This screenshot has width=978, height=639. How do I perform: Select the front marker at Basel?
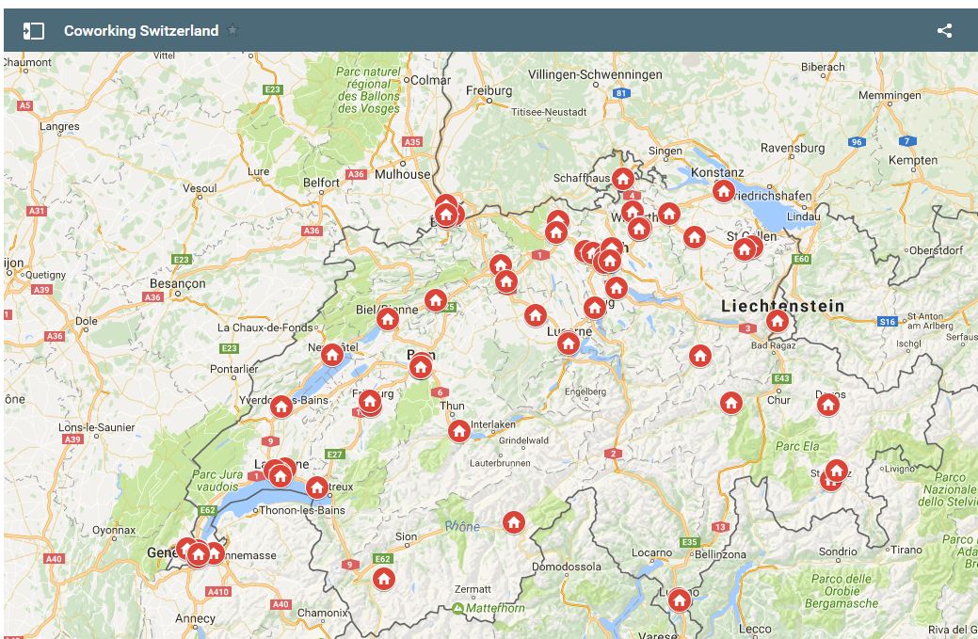[x=446, y=216]
